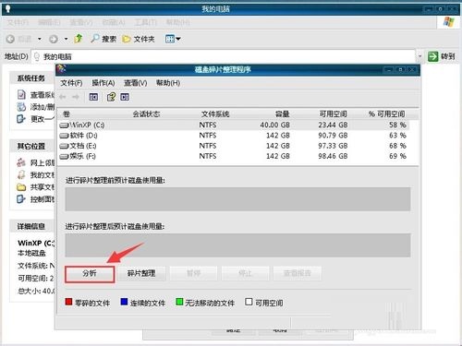Click the blue 连续的文件 legend swatch
Screen dimensions: 462x346
124,302
